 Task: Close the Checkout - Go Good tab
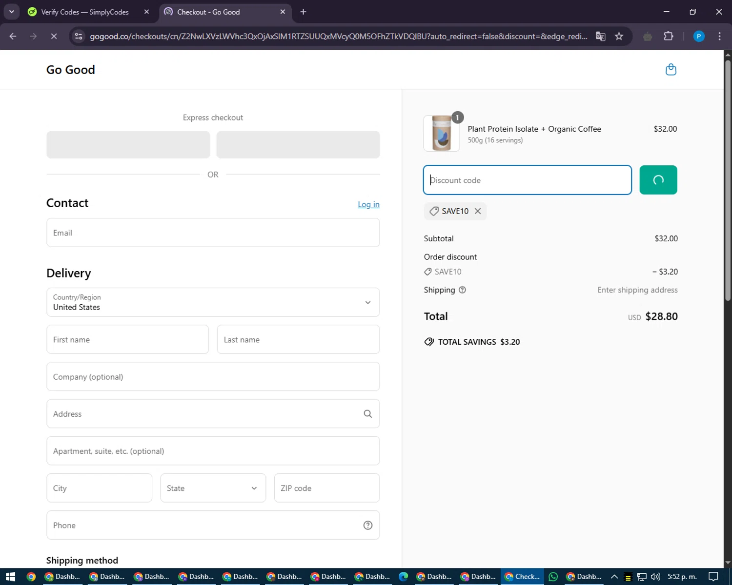(283, 12)
